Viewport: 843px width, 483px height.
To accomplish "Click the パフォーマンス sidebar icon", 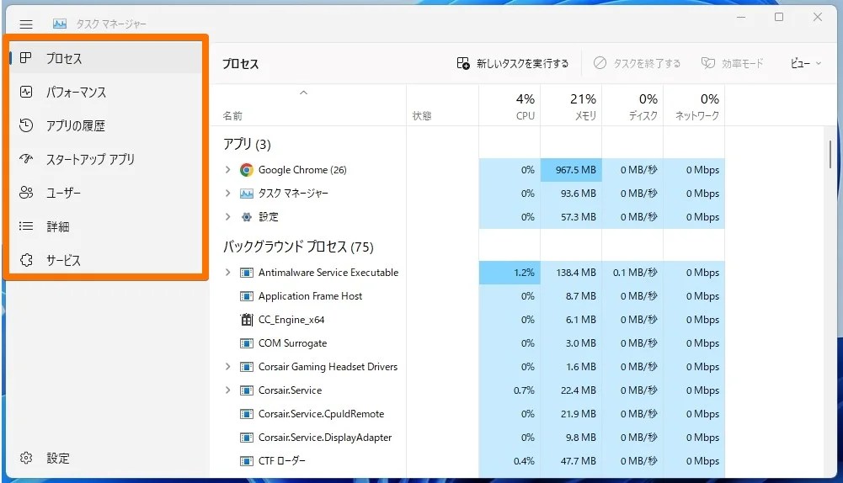I will point(26,92).
